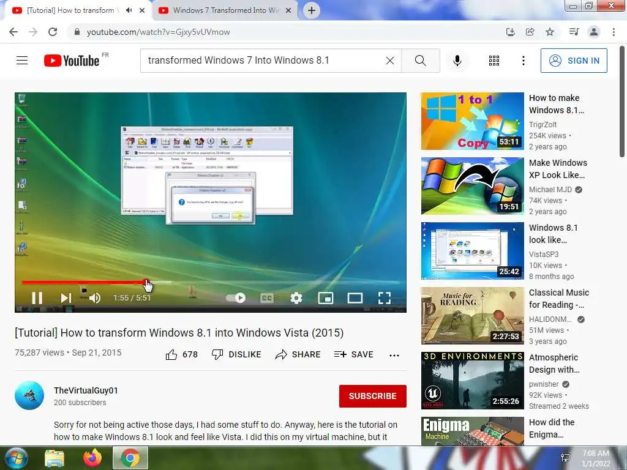
Task: Open more actions menu below video
Action: tap(394, 355)
